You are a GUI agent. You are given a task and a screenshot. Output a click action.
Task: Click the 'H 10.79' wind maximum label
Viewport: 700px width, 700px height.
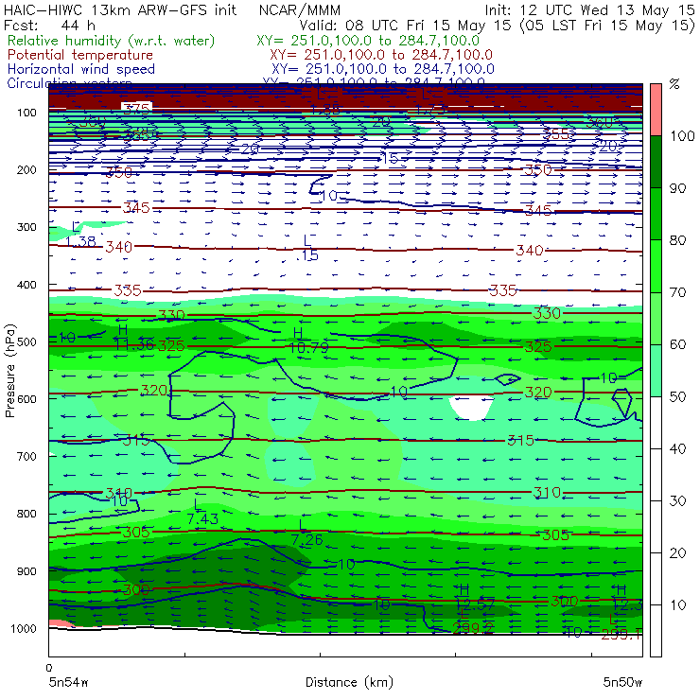coord(308,341)
